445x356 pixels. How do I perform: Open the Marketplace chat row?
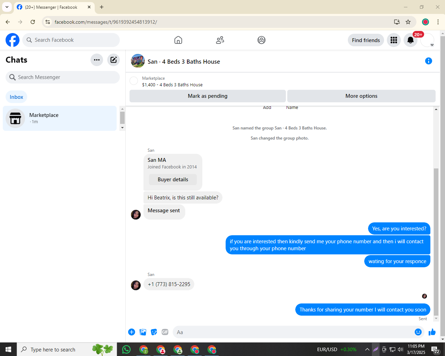pyautogui.click(x=60, y=118)
